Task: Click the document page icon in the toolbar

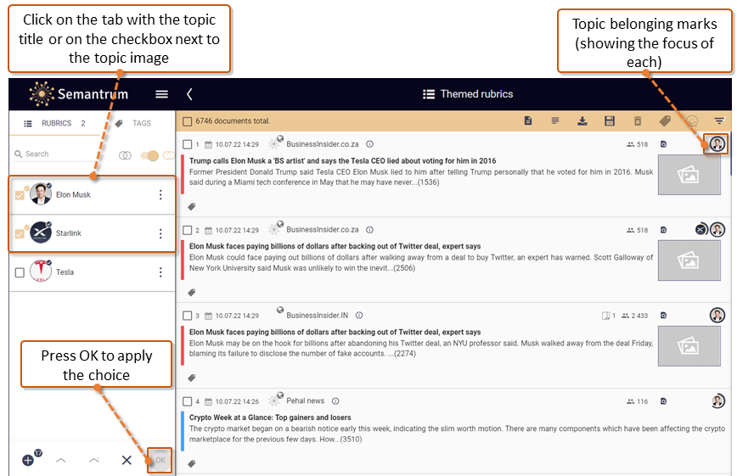Action: pos(528,120)
